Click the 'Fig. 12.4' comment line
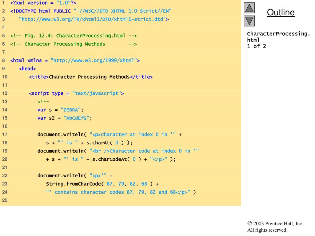This screenshot has width=315, height=236. [74, 36]
